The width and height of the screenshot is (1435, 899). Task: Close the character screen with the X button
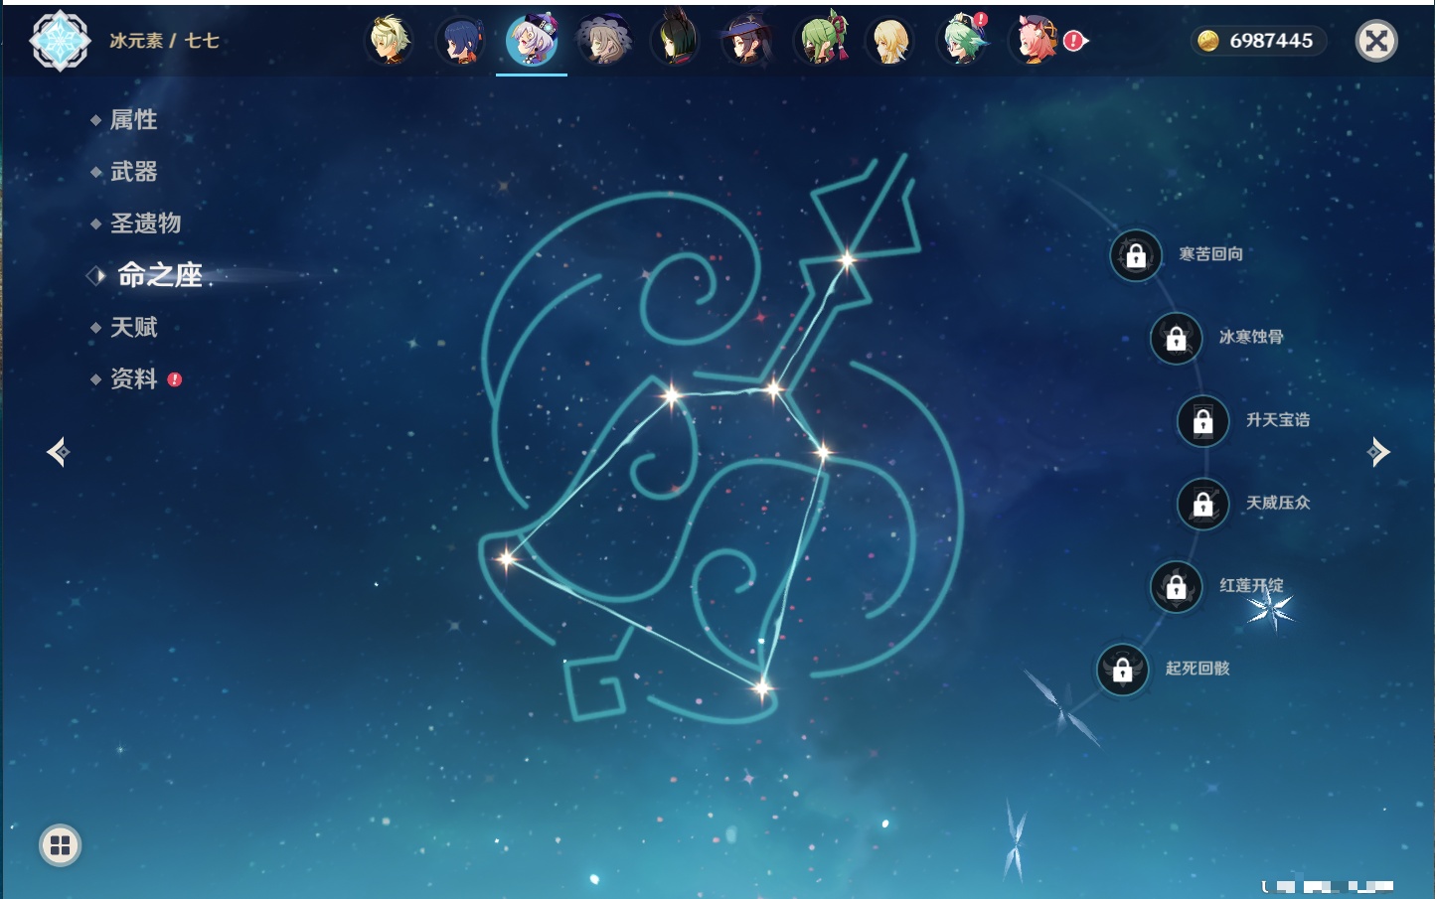1376,41
